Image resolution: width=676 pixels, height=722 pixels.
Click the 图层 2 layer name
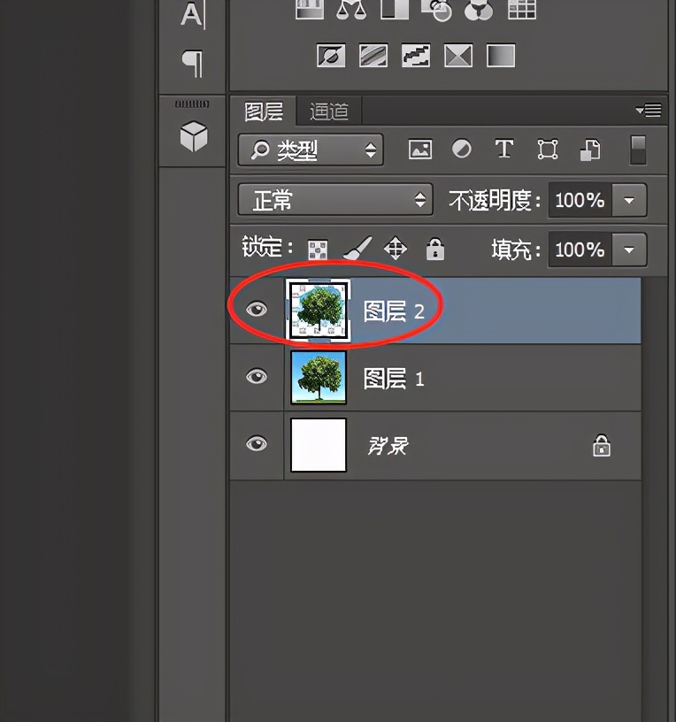click(394, 311)
